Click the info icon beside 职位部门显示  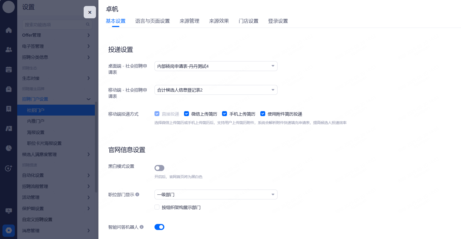[137, 194]
